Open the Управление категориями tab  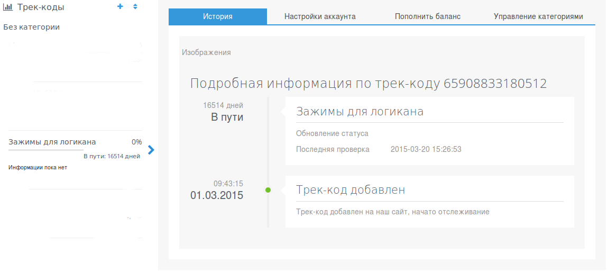[538, 16]
